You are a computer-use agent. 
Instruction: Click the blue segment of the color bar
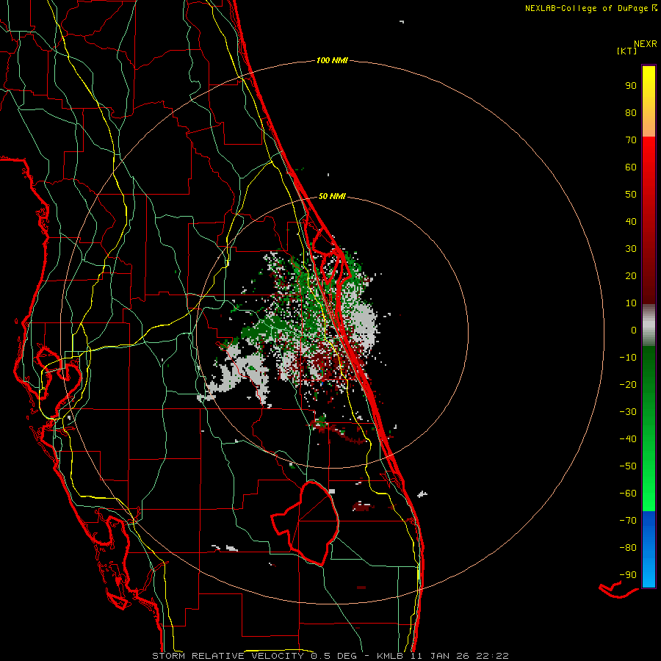click(x=649, y=549)
